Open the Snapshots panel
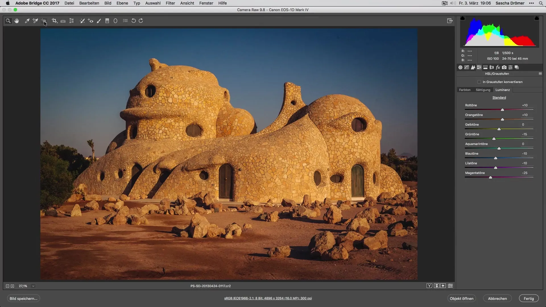This screenshot has width=546, height=307. click(x=517, y=67)
